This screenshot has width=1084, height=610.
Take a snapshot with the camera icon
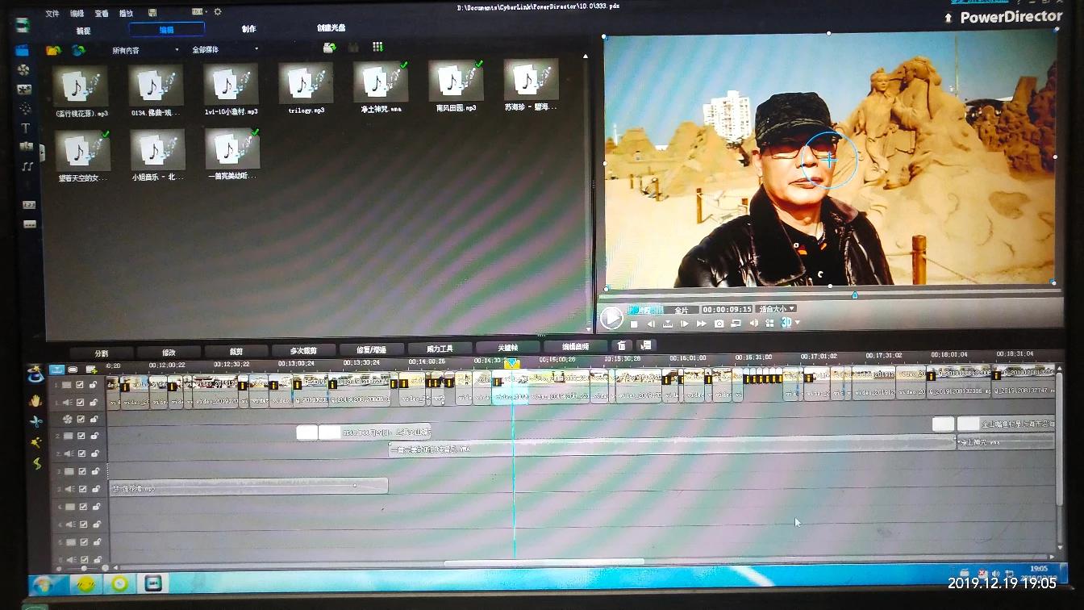719,324
